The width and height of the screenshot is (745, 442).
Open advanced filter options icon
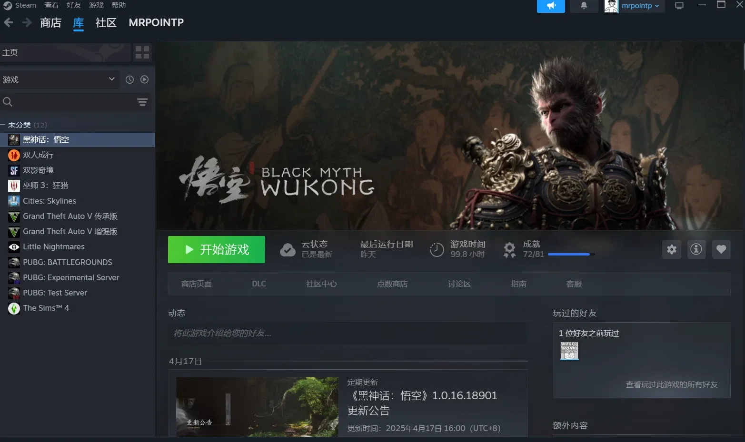[142, 102]
